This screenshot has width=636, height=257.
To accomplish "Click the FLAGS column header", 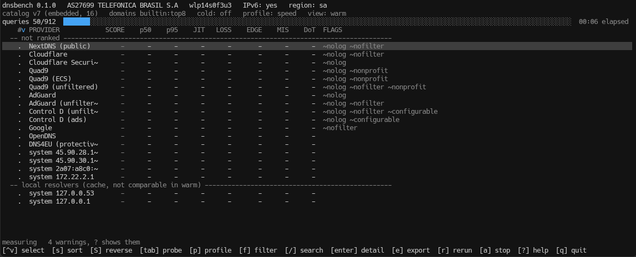I will tap(333, 30).
